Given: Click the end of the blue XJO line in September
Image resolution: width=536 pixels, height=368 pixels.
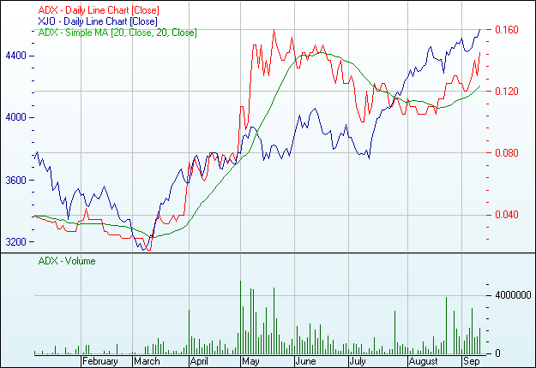Looking at the screenshot, I should 480,30.
